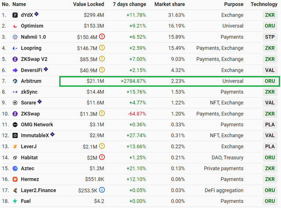Click the red warning icon beside $150.4M

(102, 36)
